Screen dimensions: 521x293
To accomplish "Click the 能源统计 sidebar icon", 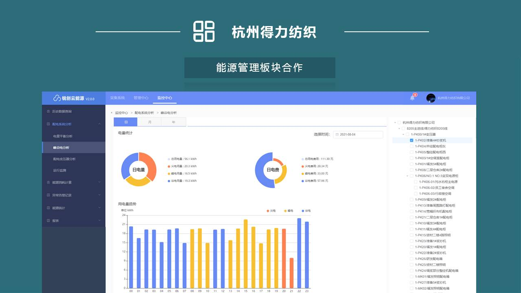I will point(48,208).
